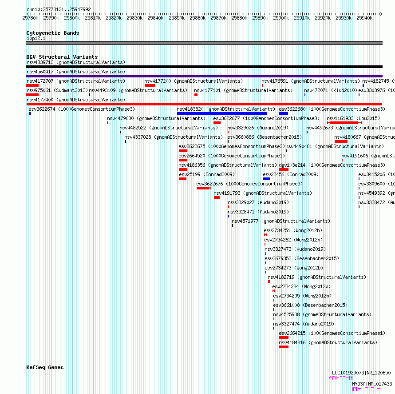The image size is (395, 394).
Task: Click the 25860k ruler tick label
Action: tap(197, 18)
